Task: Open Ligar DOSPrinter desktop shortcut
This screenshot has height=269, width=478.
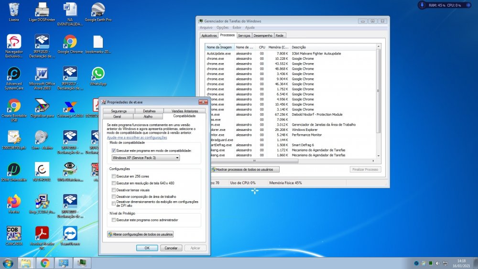Action: (42, 12)
